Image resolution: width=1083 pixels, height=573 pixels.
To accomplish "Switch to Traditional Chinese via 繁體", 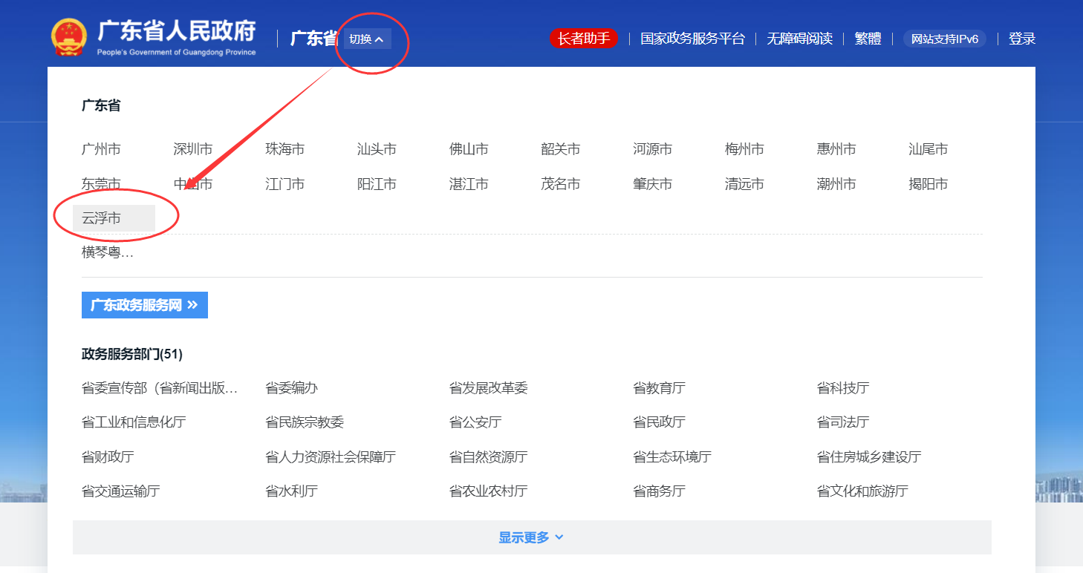I will (868, 38).
